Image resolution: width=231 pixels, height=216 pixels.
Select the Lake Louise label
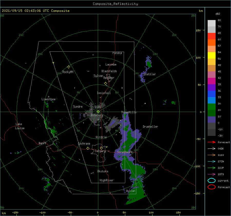(x=20, y=126)
